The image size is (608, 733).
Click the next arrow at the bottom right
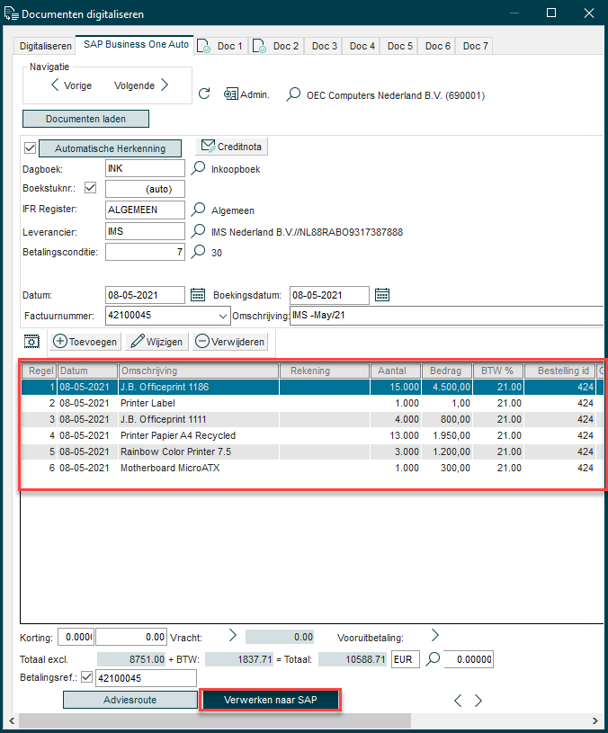(x=478, y=701)
